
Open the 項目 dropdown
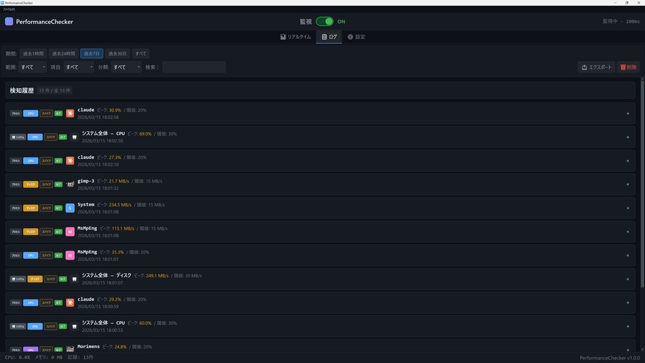pos(79,67)
